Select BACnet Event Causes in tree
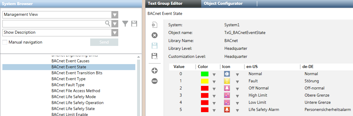353x116 pixels. 70,61
